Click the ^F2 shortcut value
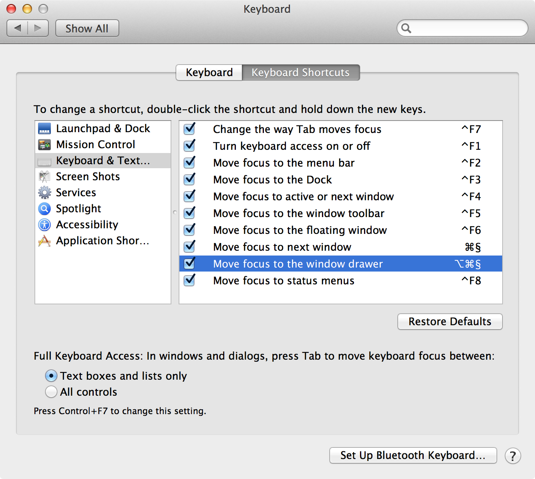 point(471,163)
